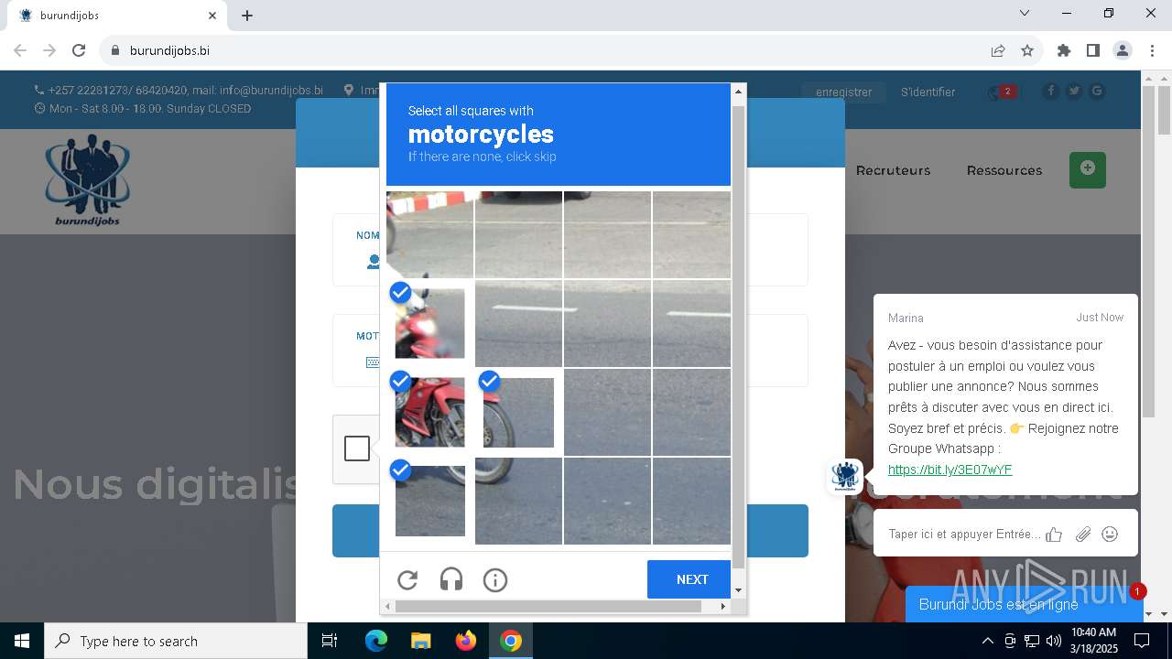Screen dimensions: 1172x659
Task: Click S'identifier link
Action: point(928,92)
